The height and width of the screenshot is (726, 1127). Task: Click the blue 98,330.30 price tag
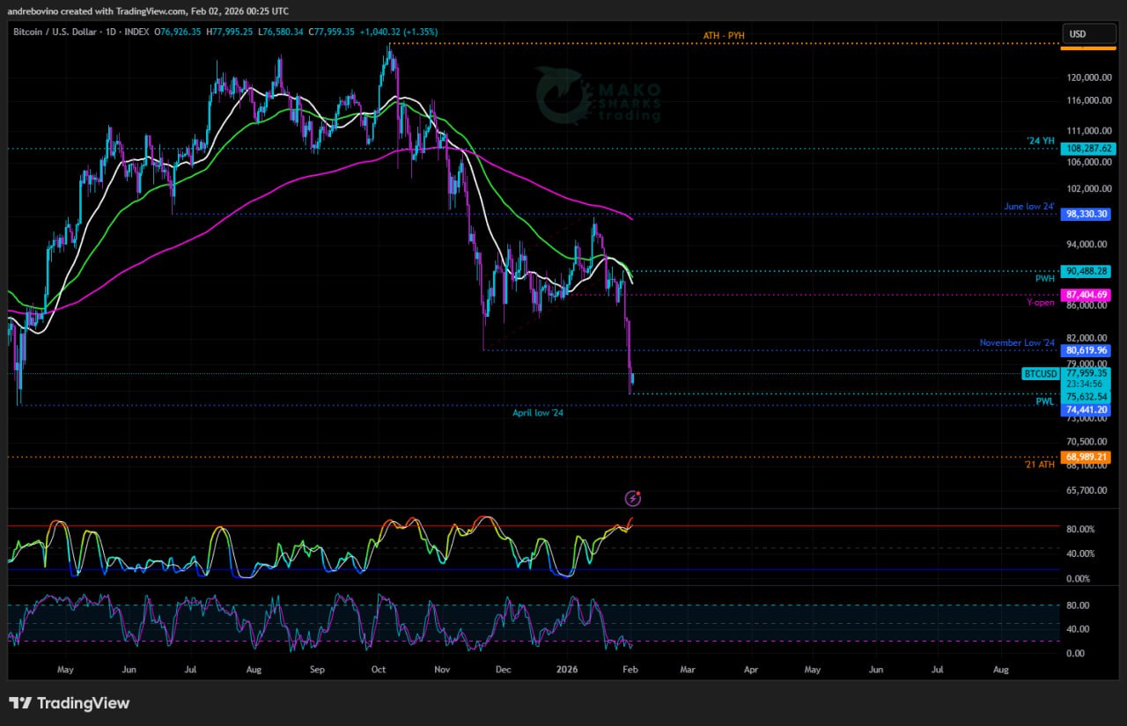point(1086,214)
